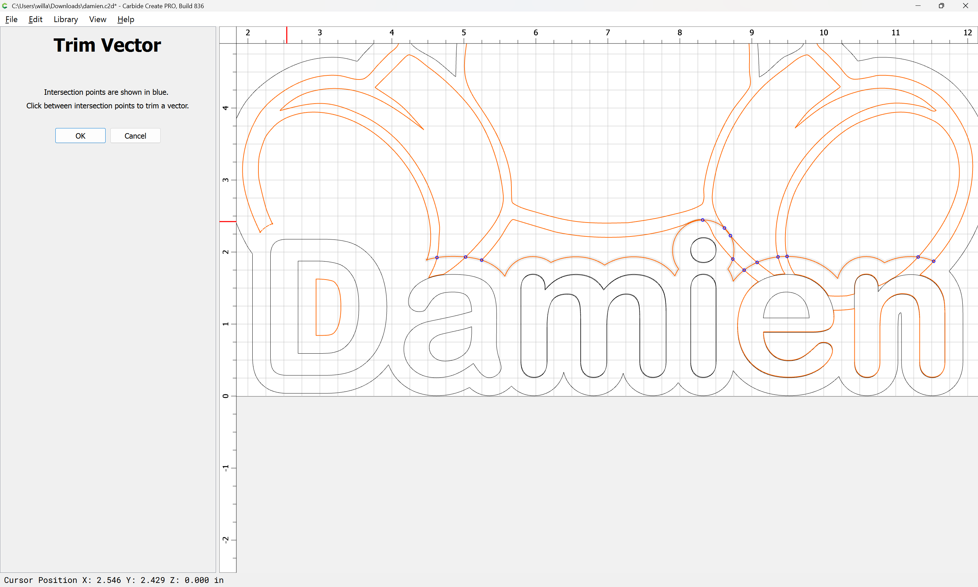Click the ruler origin corner box

coord(228,35)
